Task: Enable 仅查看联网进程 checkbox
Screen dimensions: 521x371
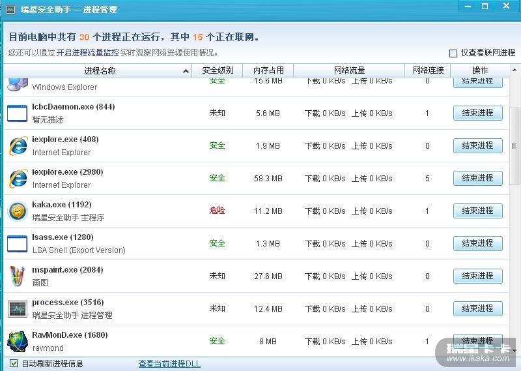Action: 453,53
